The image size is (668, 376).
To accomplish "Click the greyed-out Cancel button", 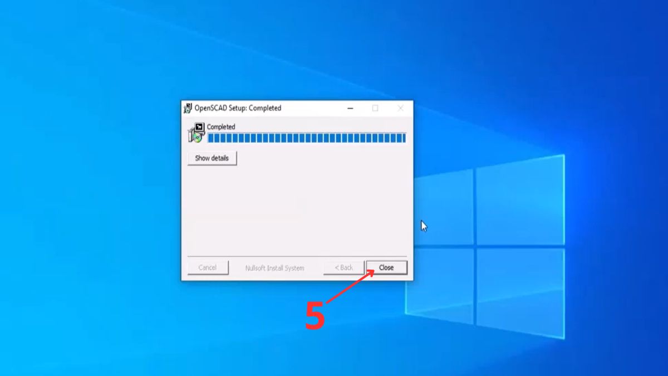I will (x=208, y=268).
